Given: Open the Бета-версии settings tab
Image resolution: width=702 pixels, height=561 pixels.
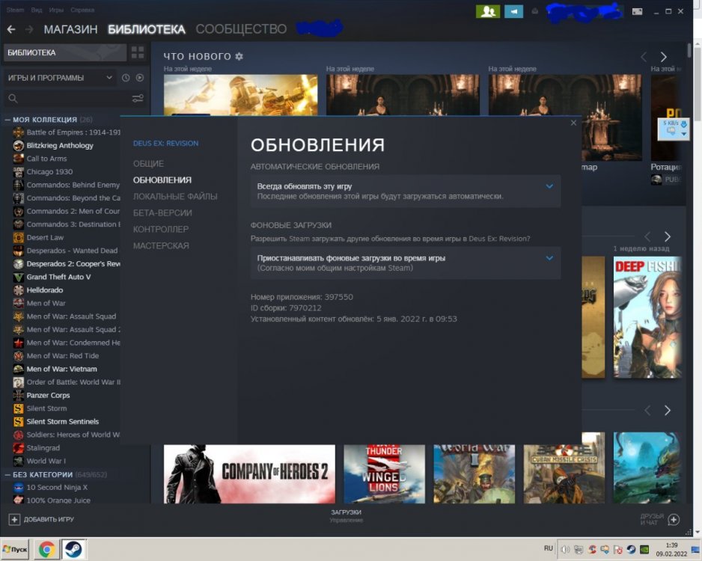Looking at the screenshot, I should tap(162, 213).
